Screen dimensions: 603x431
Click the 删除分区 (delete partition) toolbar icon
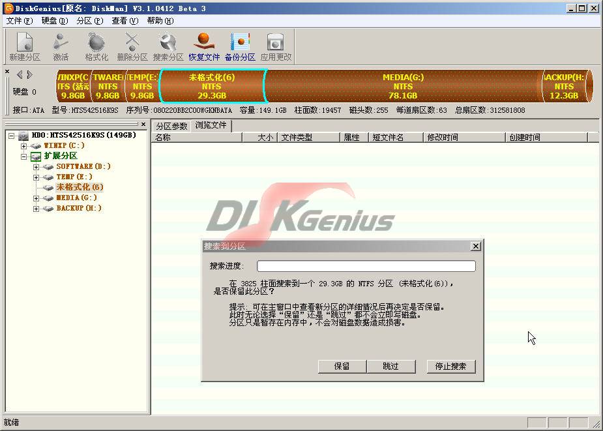point(132,46)
